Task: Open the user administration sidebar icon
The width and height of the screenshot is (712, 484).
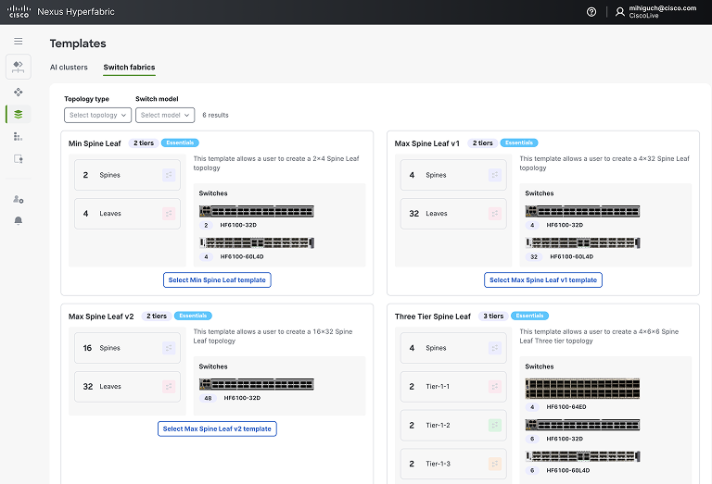Action: click(19, 199)
